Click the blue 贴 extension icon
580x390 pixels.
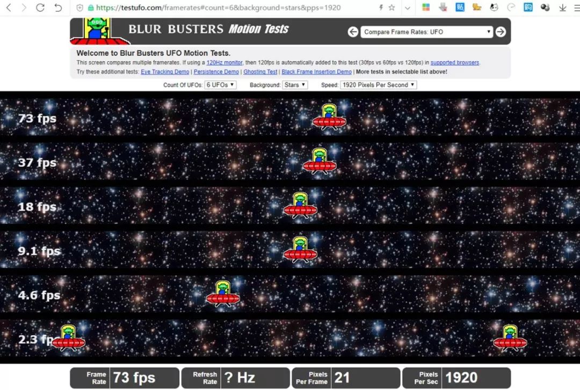point(460,8)
